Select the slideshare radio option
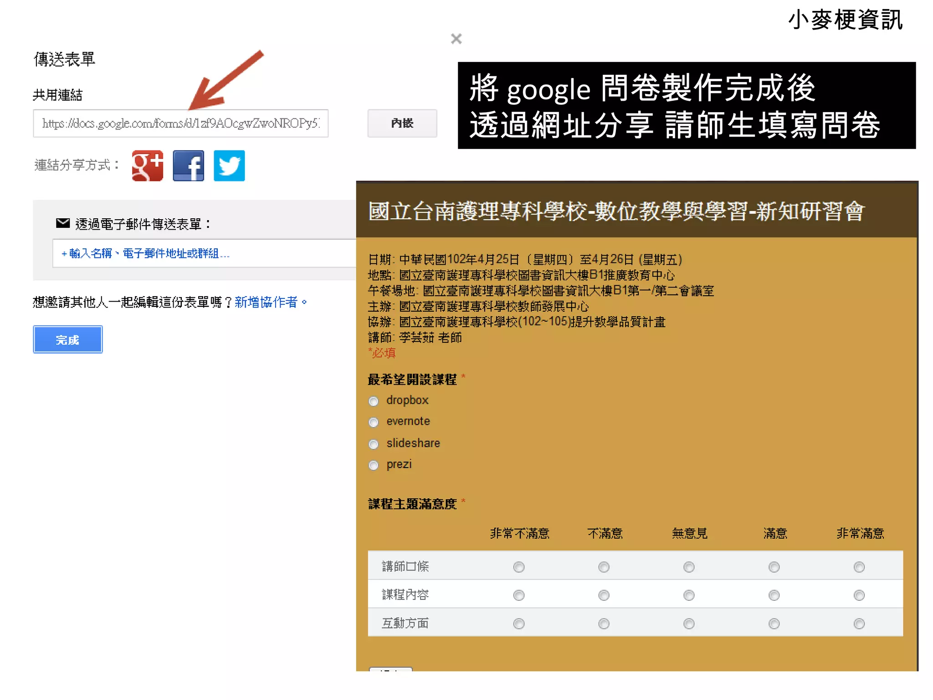933x700 pixels. coord(374,444)
